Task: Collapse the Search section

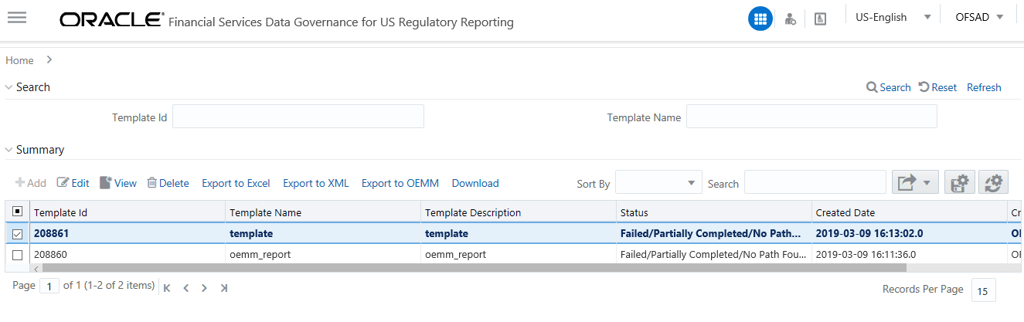Action: click(x=9, y=87)
